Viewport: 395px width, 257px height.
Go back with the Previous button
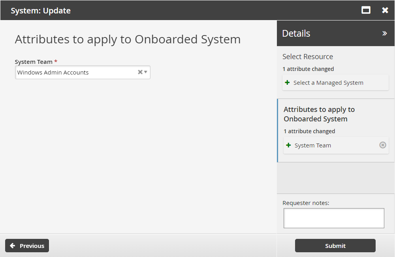[27, 246]
